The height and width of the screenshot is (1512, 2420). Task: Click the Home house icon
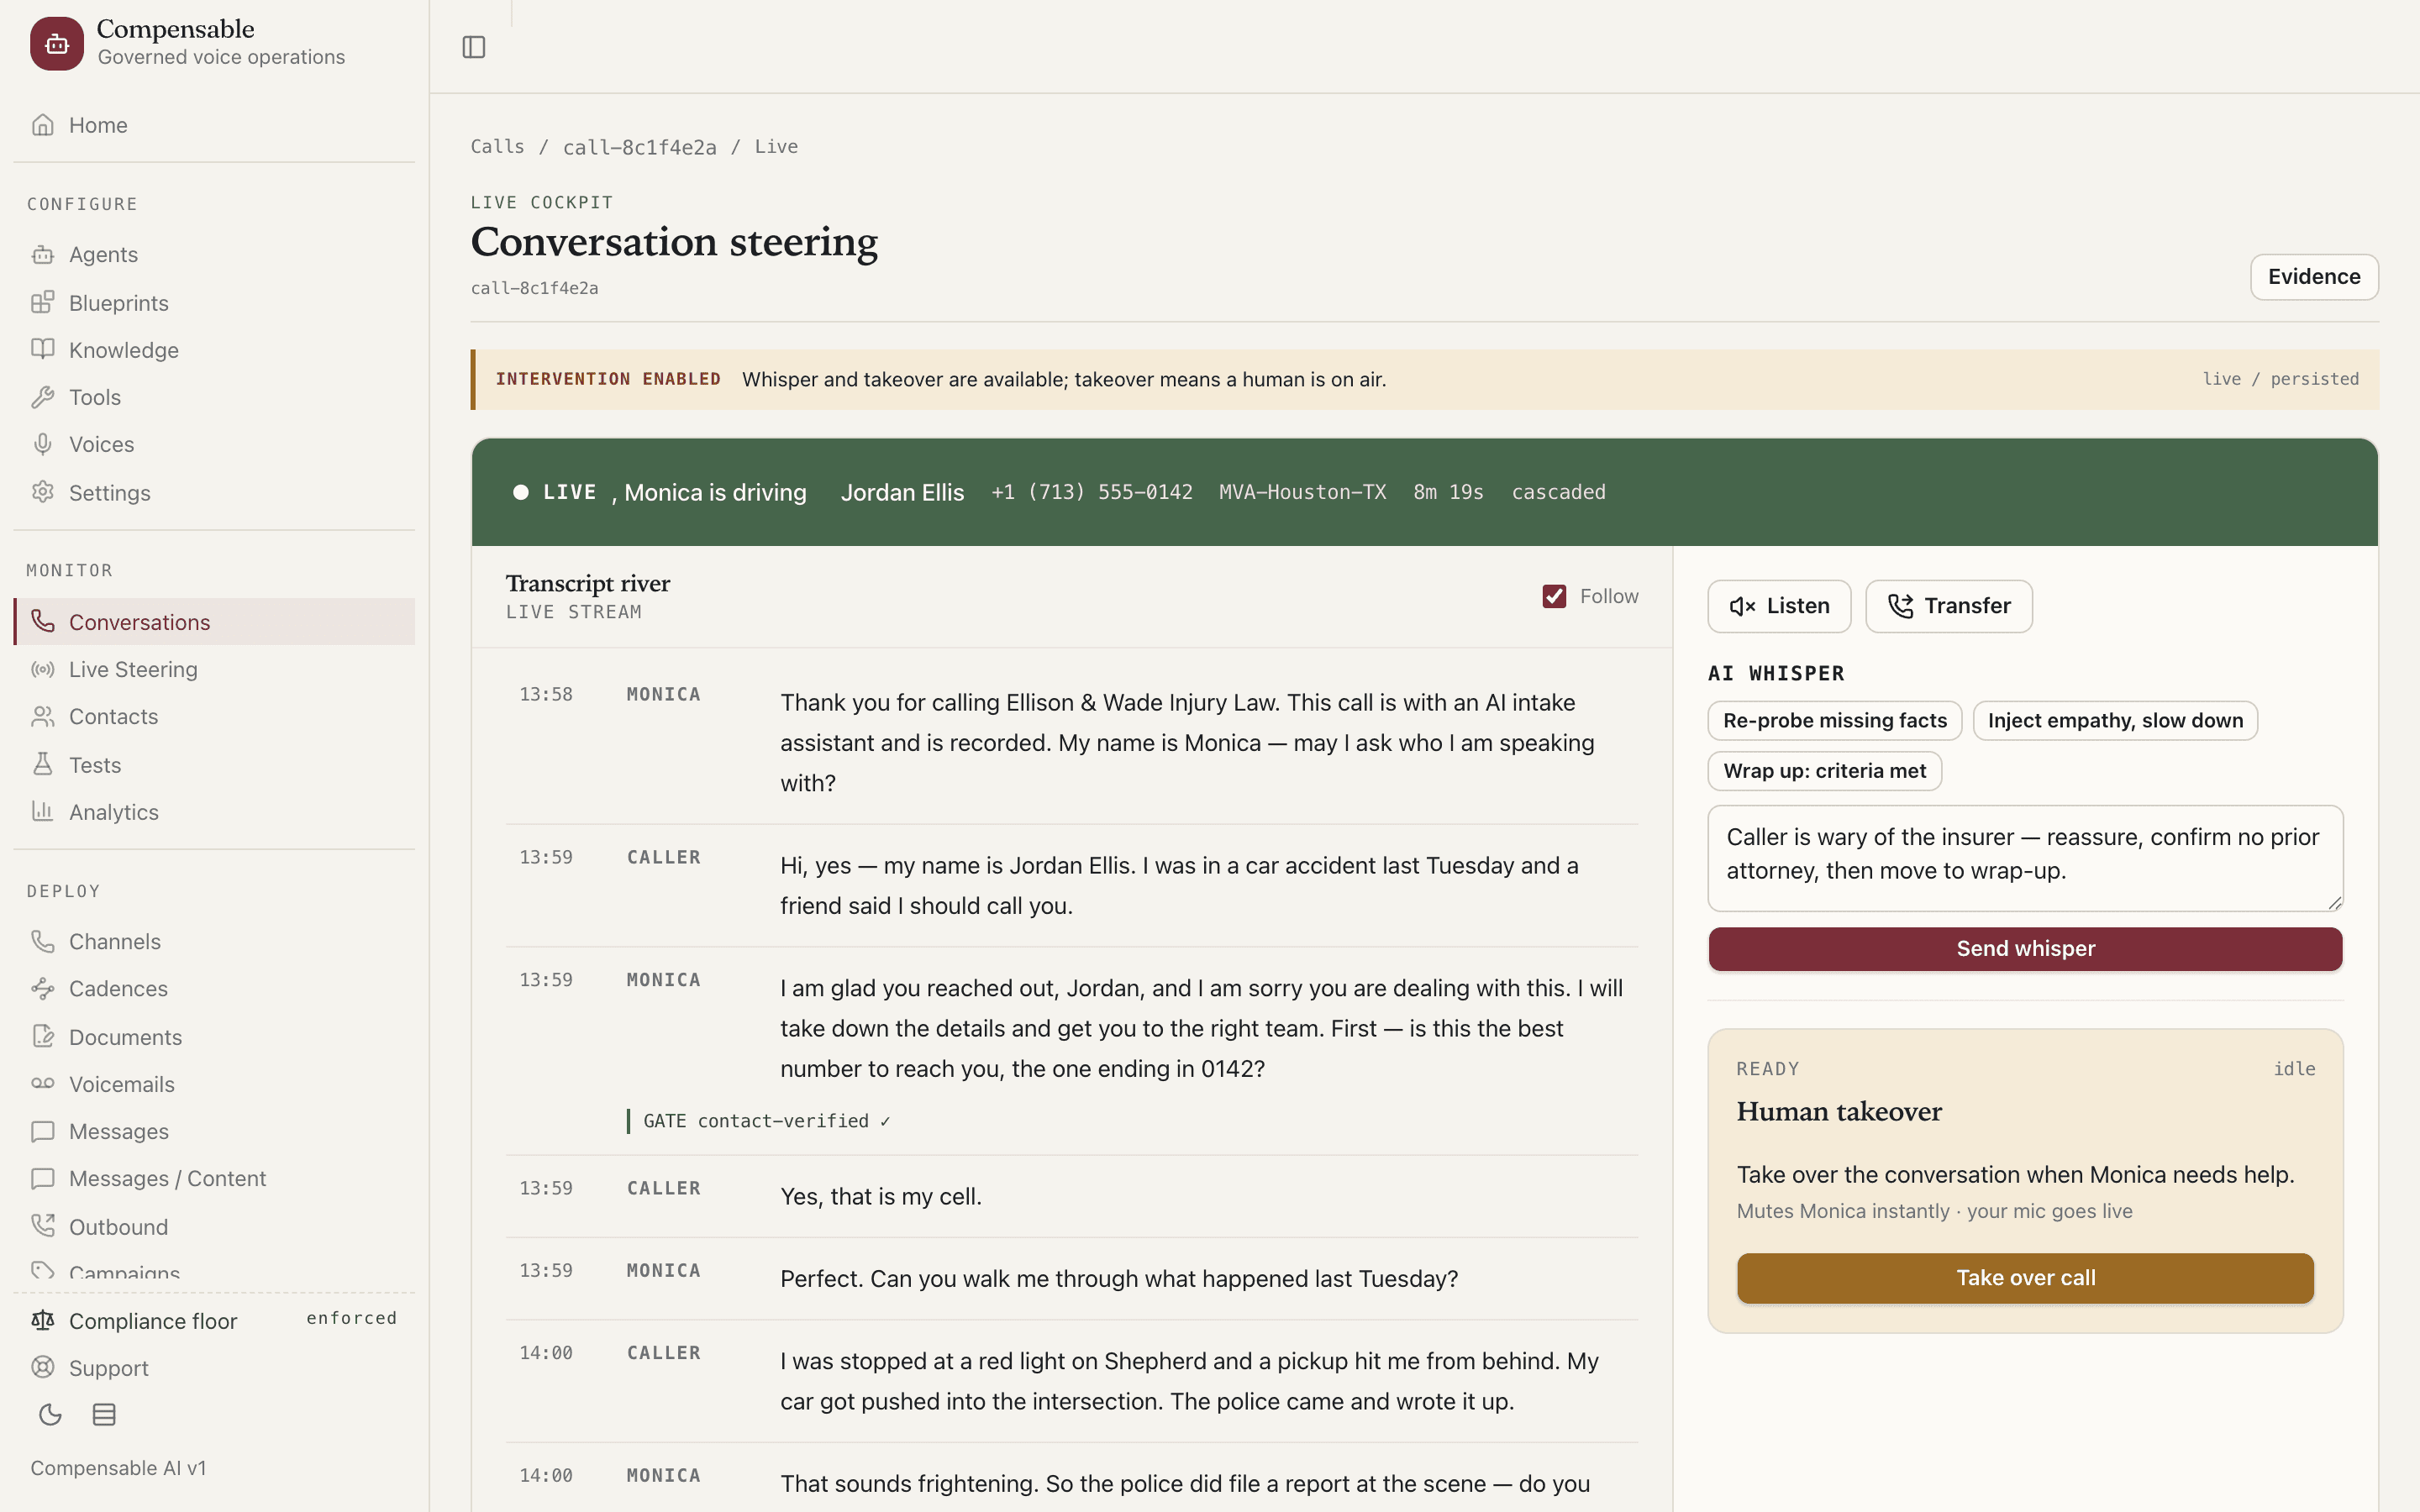click(x=42, y=125)
